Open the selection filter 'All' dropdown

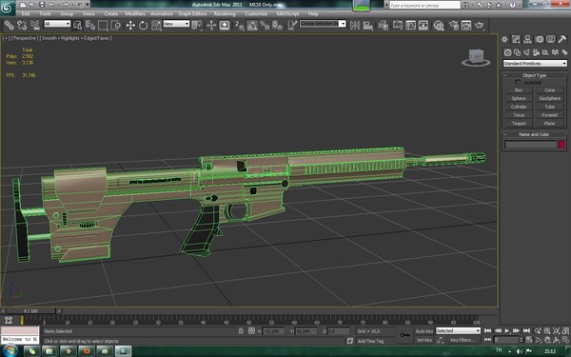click(57, 24)
